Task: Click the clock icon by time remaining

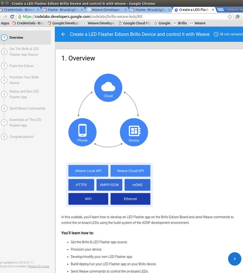Action: 216,34
